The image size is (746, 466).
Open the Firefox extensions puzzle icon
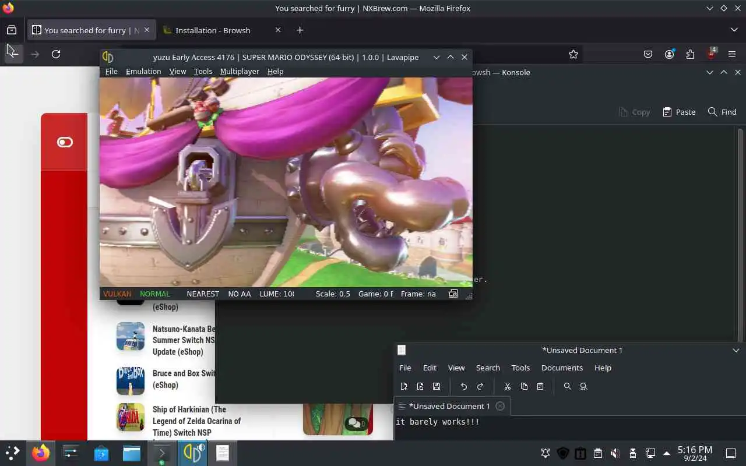[691, 54]
